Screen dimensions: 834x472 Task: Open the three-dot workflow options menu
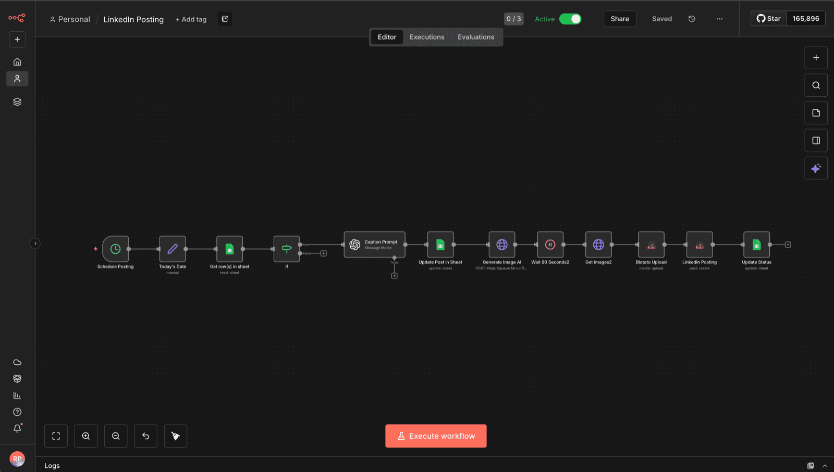click(x=719, y=19)
